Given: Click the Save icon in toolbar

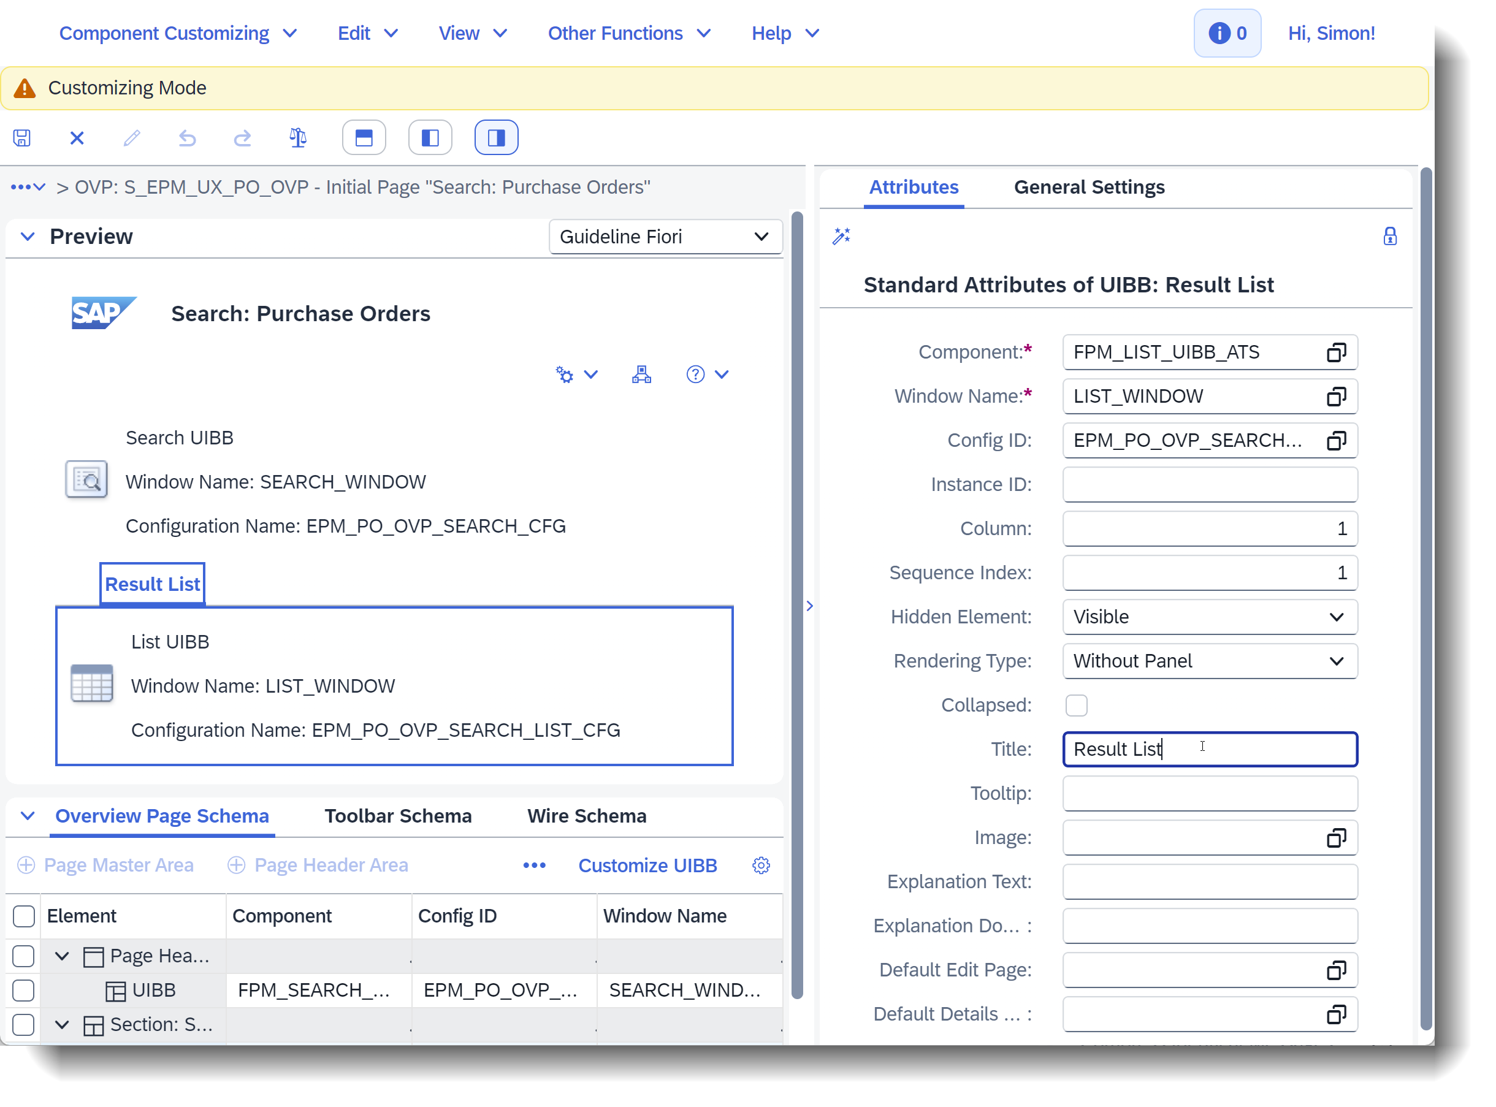Looking at the screenshot, I should pyautogui.click(x=22, y=138).
